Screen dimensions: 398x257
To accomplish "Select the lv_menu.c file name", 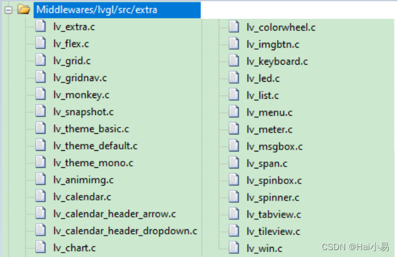I will pos(270,112).
